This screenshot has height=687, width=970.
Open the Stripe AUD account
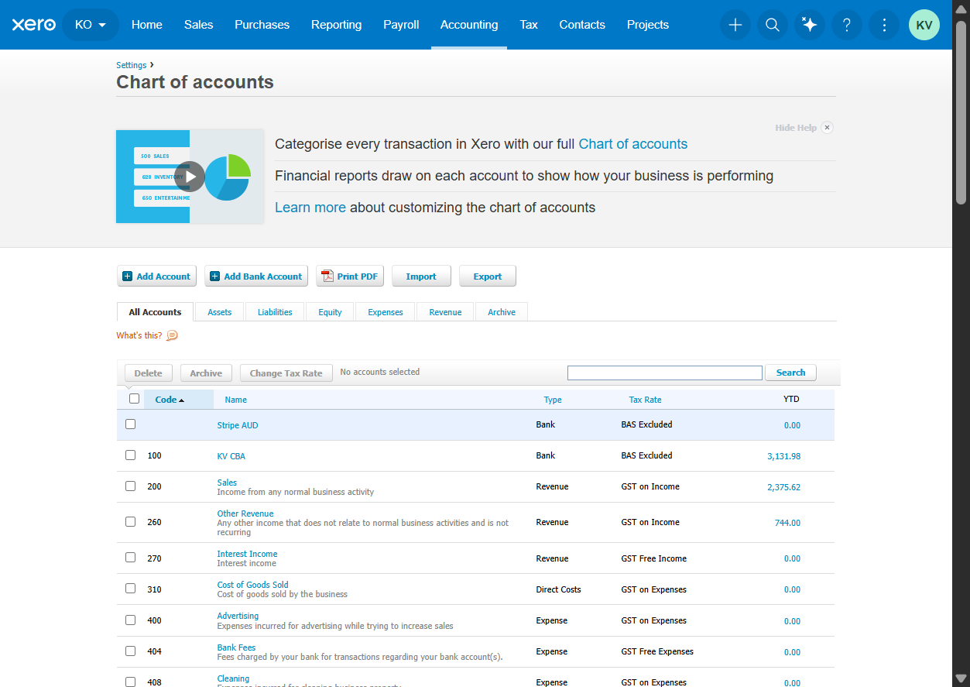point(238,425)
